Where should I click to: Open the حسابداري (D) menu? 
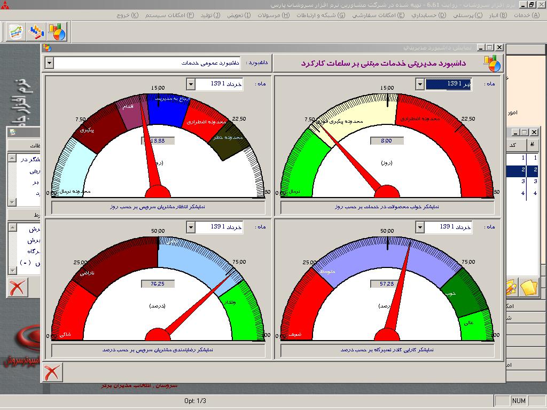point(428,15)
